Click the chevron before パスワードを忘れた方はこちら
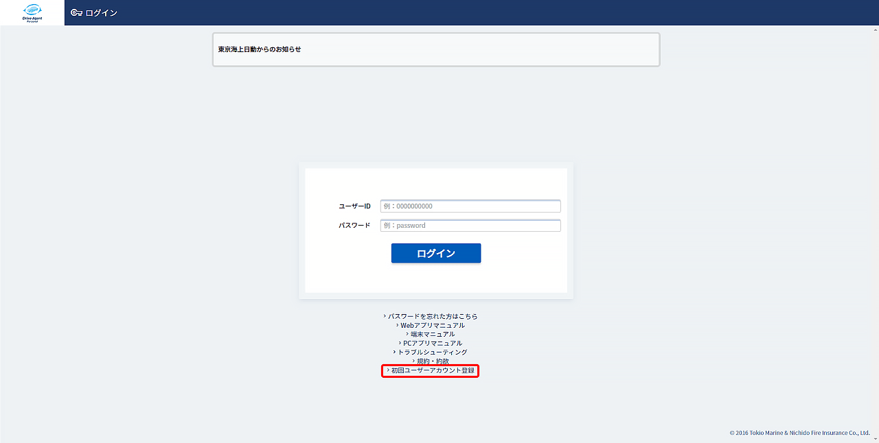879x443 pixels. [x=385, y=317]
